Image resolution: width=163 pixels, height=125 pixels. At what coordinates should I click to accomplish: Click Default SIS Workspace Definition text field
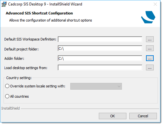[x=100, y=39]
